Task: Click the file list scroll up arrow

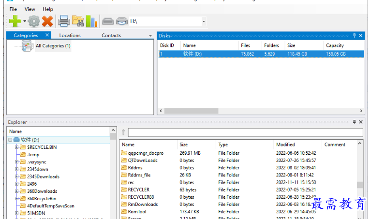Action: [x=360, y=143]
